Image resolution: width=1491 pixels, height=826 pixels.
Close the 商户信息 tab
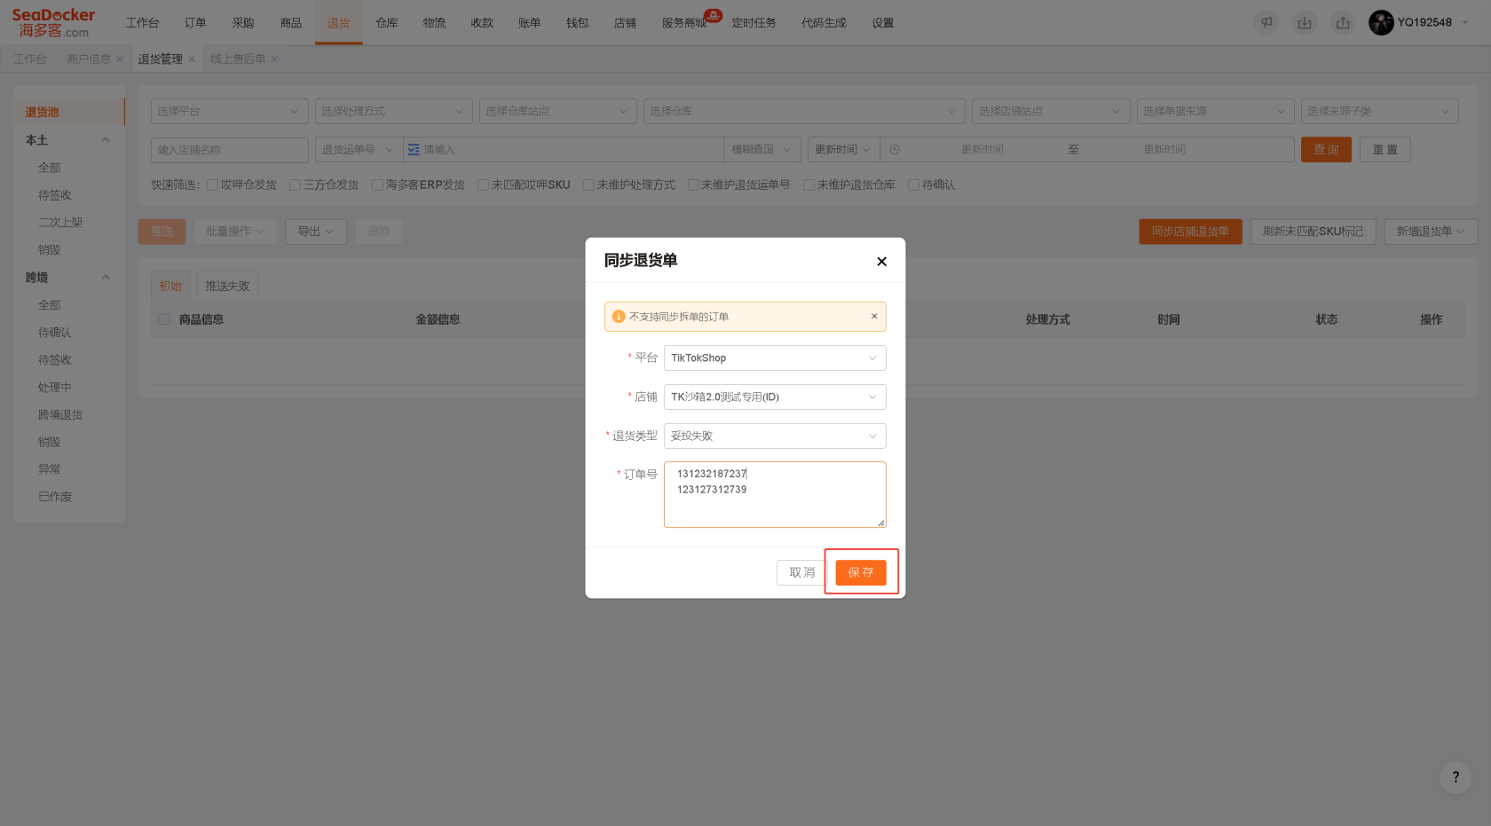pyautogui.click(x=120, y=59)
